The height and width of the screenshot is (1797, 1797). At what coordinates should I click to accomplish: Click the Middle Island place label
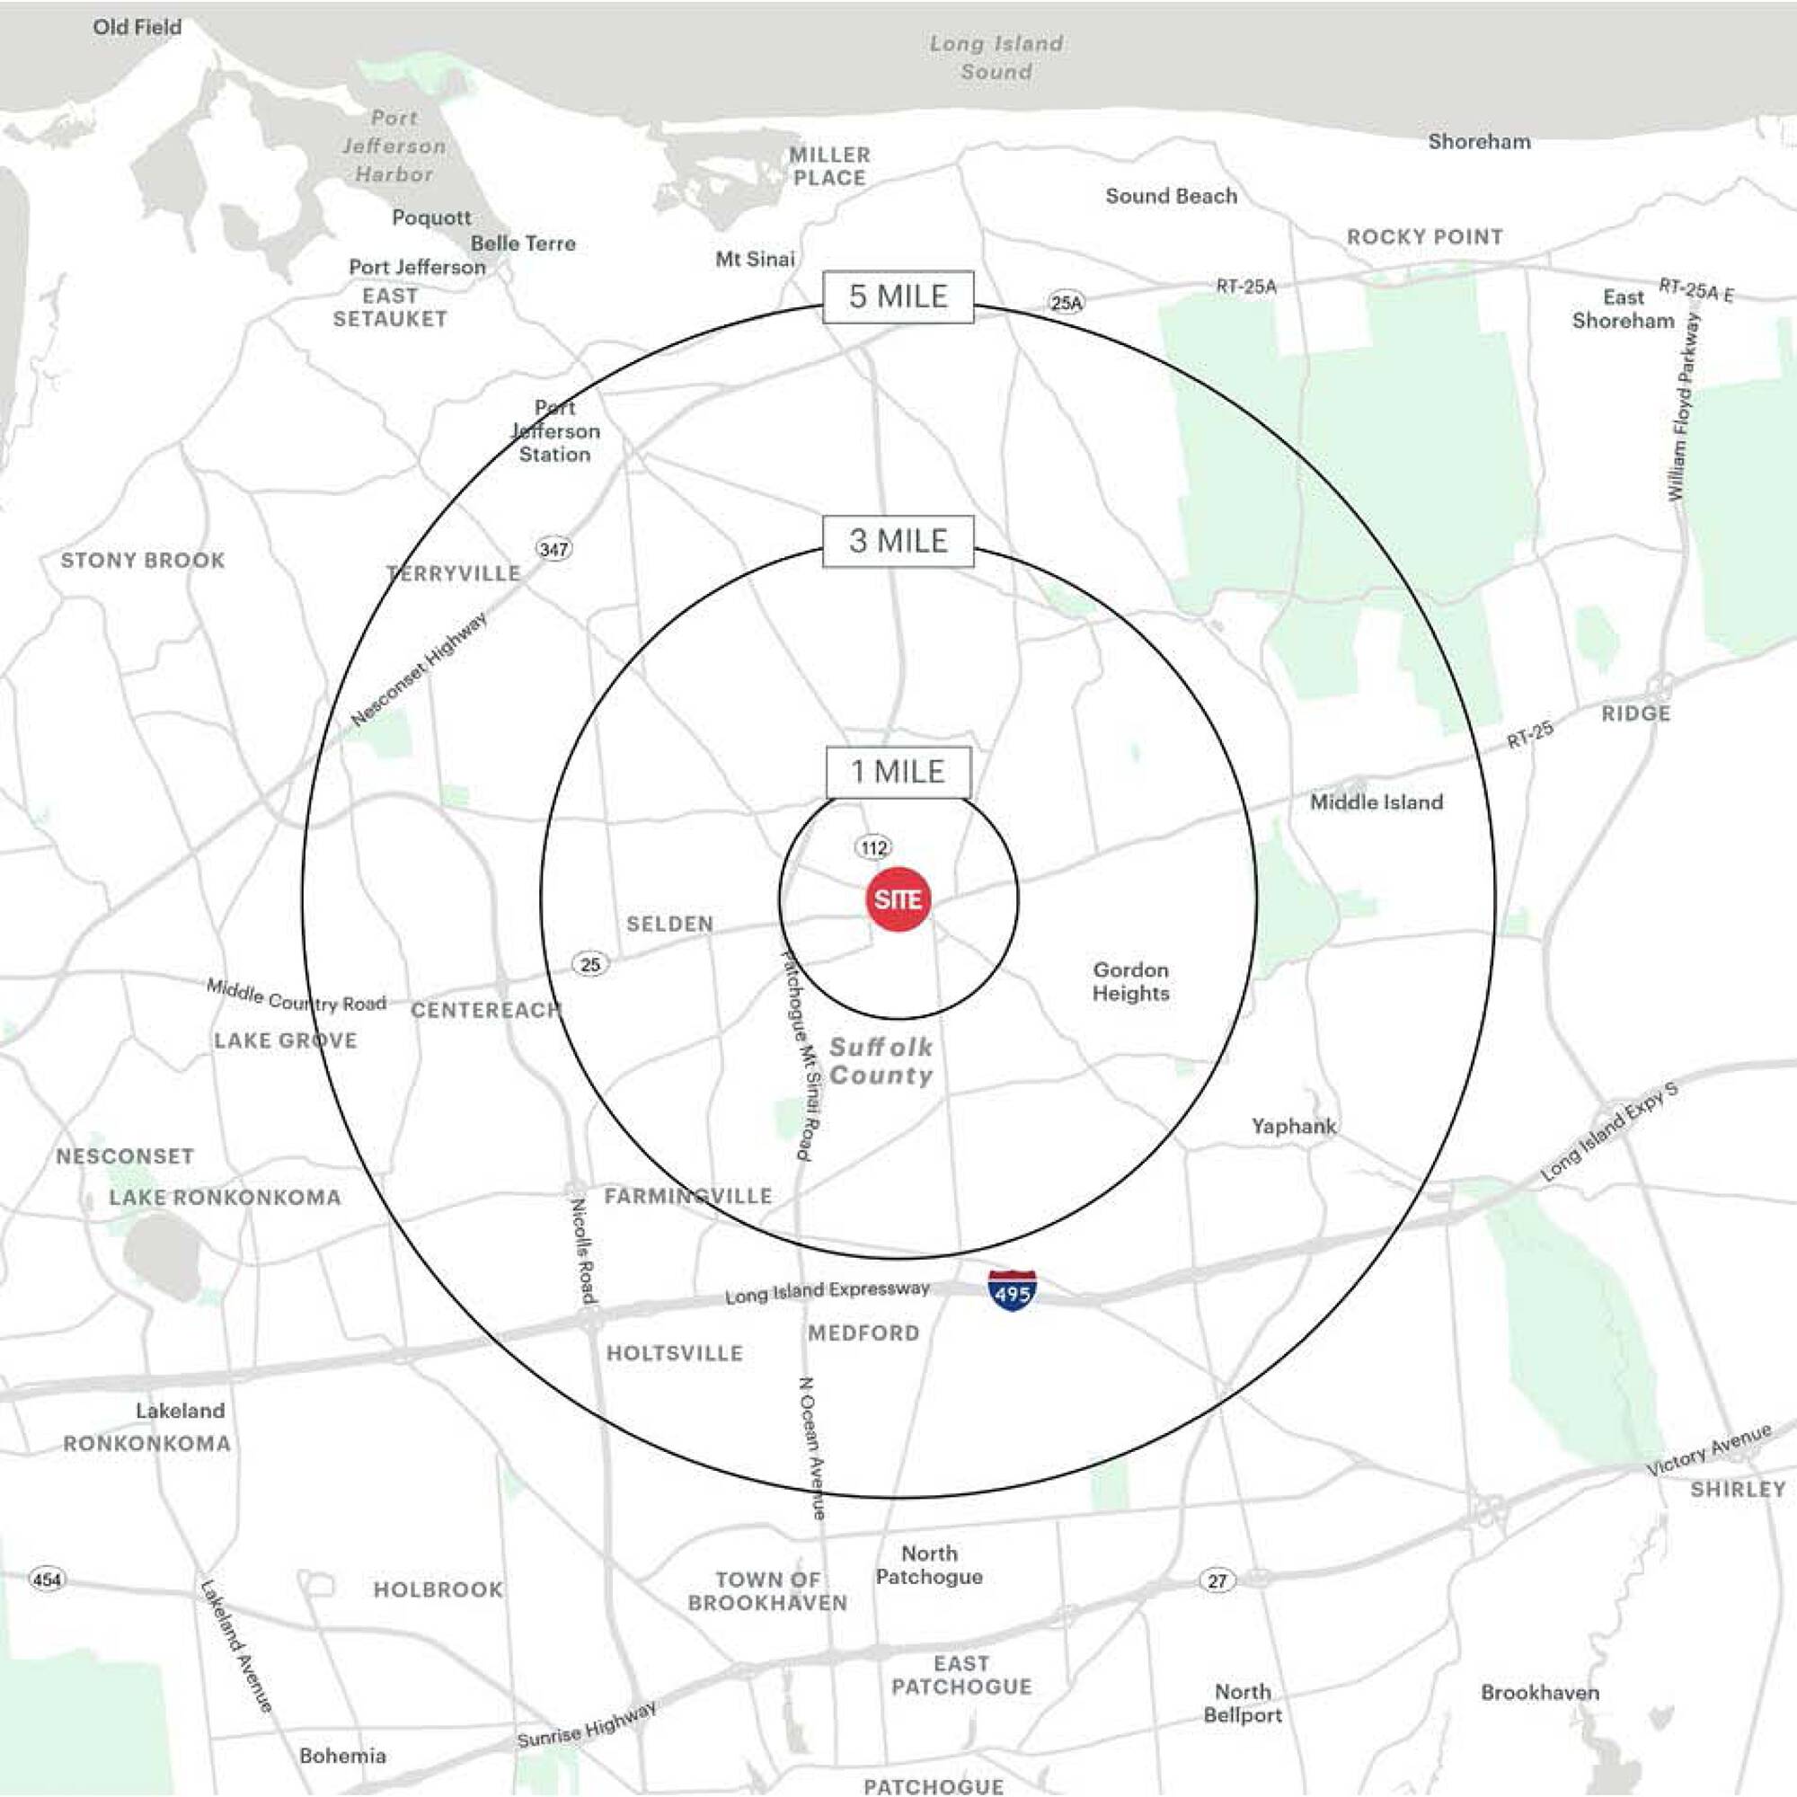pos(1376,801)
